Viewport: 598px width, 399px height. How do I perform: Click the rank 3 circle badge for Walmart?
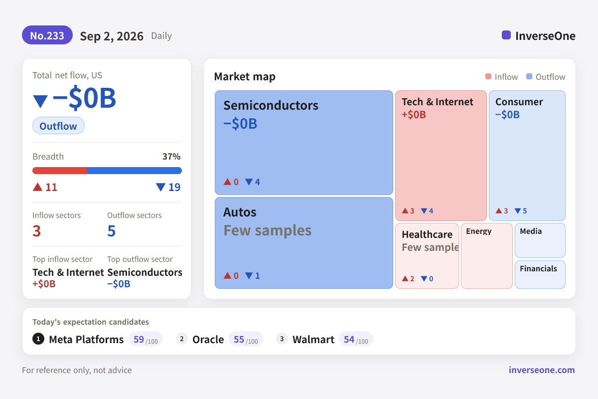click(282, 339)
